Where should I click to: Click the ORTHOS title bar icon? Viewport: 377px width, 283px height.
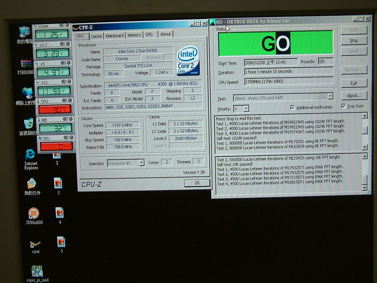point(212,22)
